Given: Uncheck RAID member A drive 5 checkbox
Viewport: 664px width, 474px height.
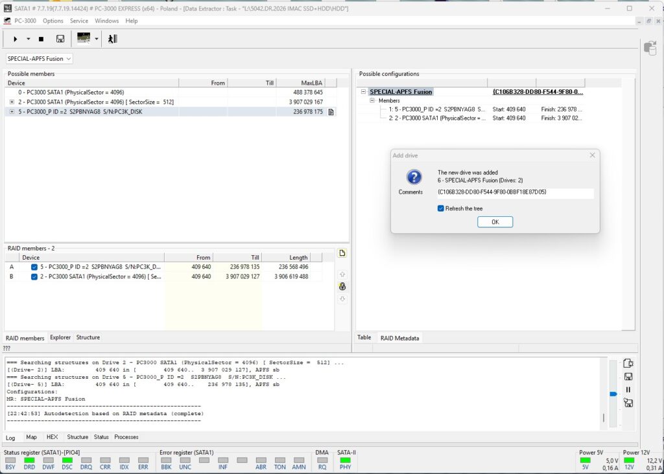Looking at the screenshot, I should point(34,267).
